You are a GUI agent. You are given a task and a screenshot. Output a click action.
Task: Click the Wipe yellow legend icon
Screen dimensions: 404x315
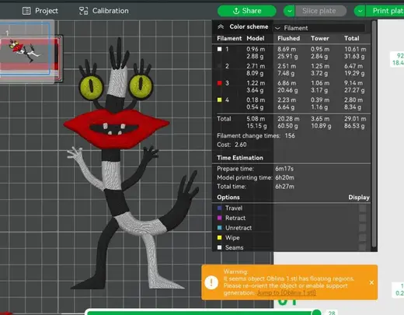(x=220, y=238)
